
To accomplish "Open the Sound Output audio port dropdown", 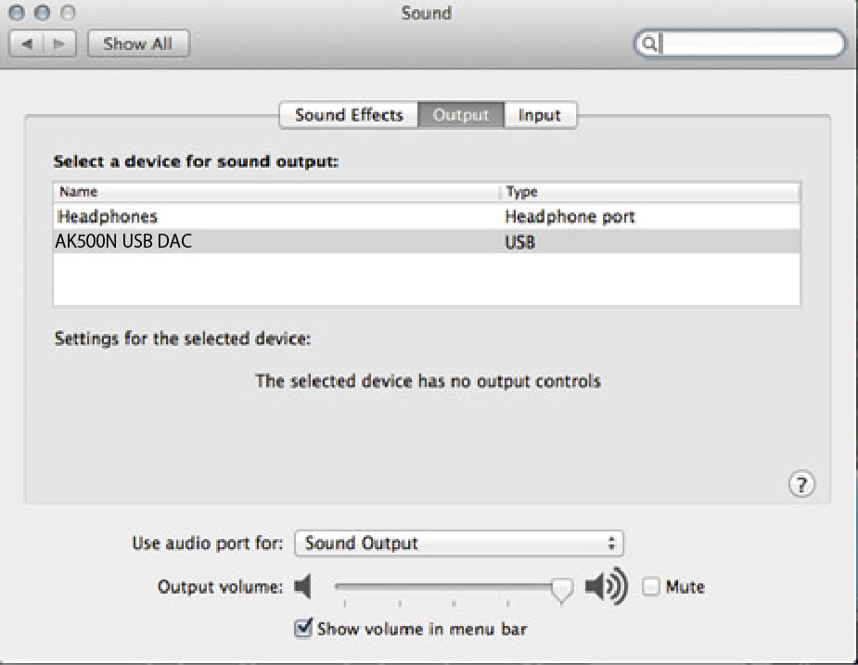I will (x=458, y=543).
